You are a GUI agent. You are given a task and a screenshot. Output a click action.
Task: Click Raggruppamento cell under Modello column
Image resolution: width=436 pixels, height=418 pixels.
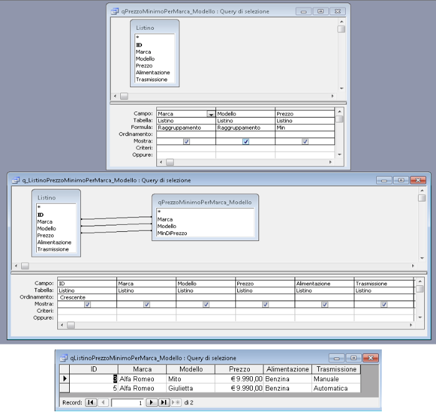[x=245, y=128]
